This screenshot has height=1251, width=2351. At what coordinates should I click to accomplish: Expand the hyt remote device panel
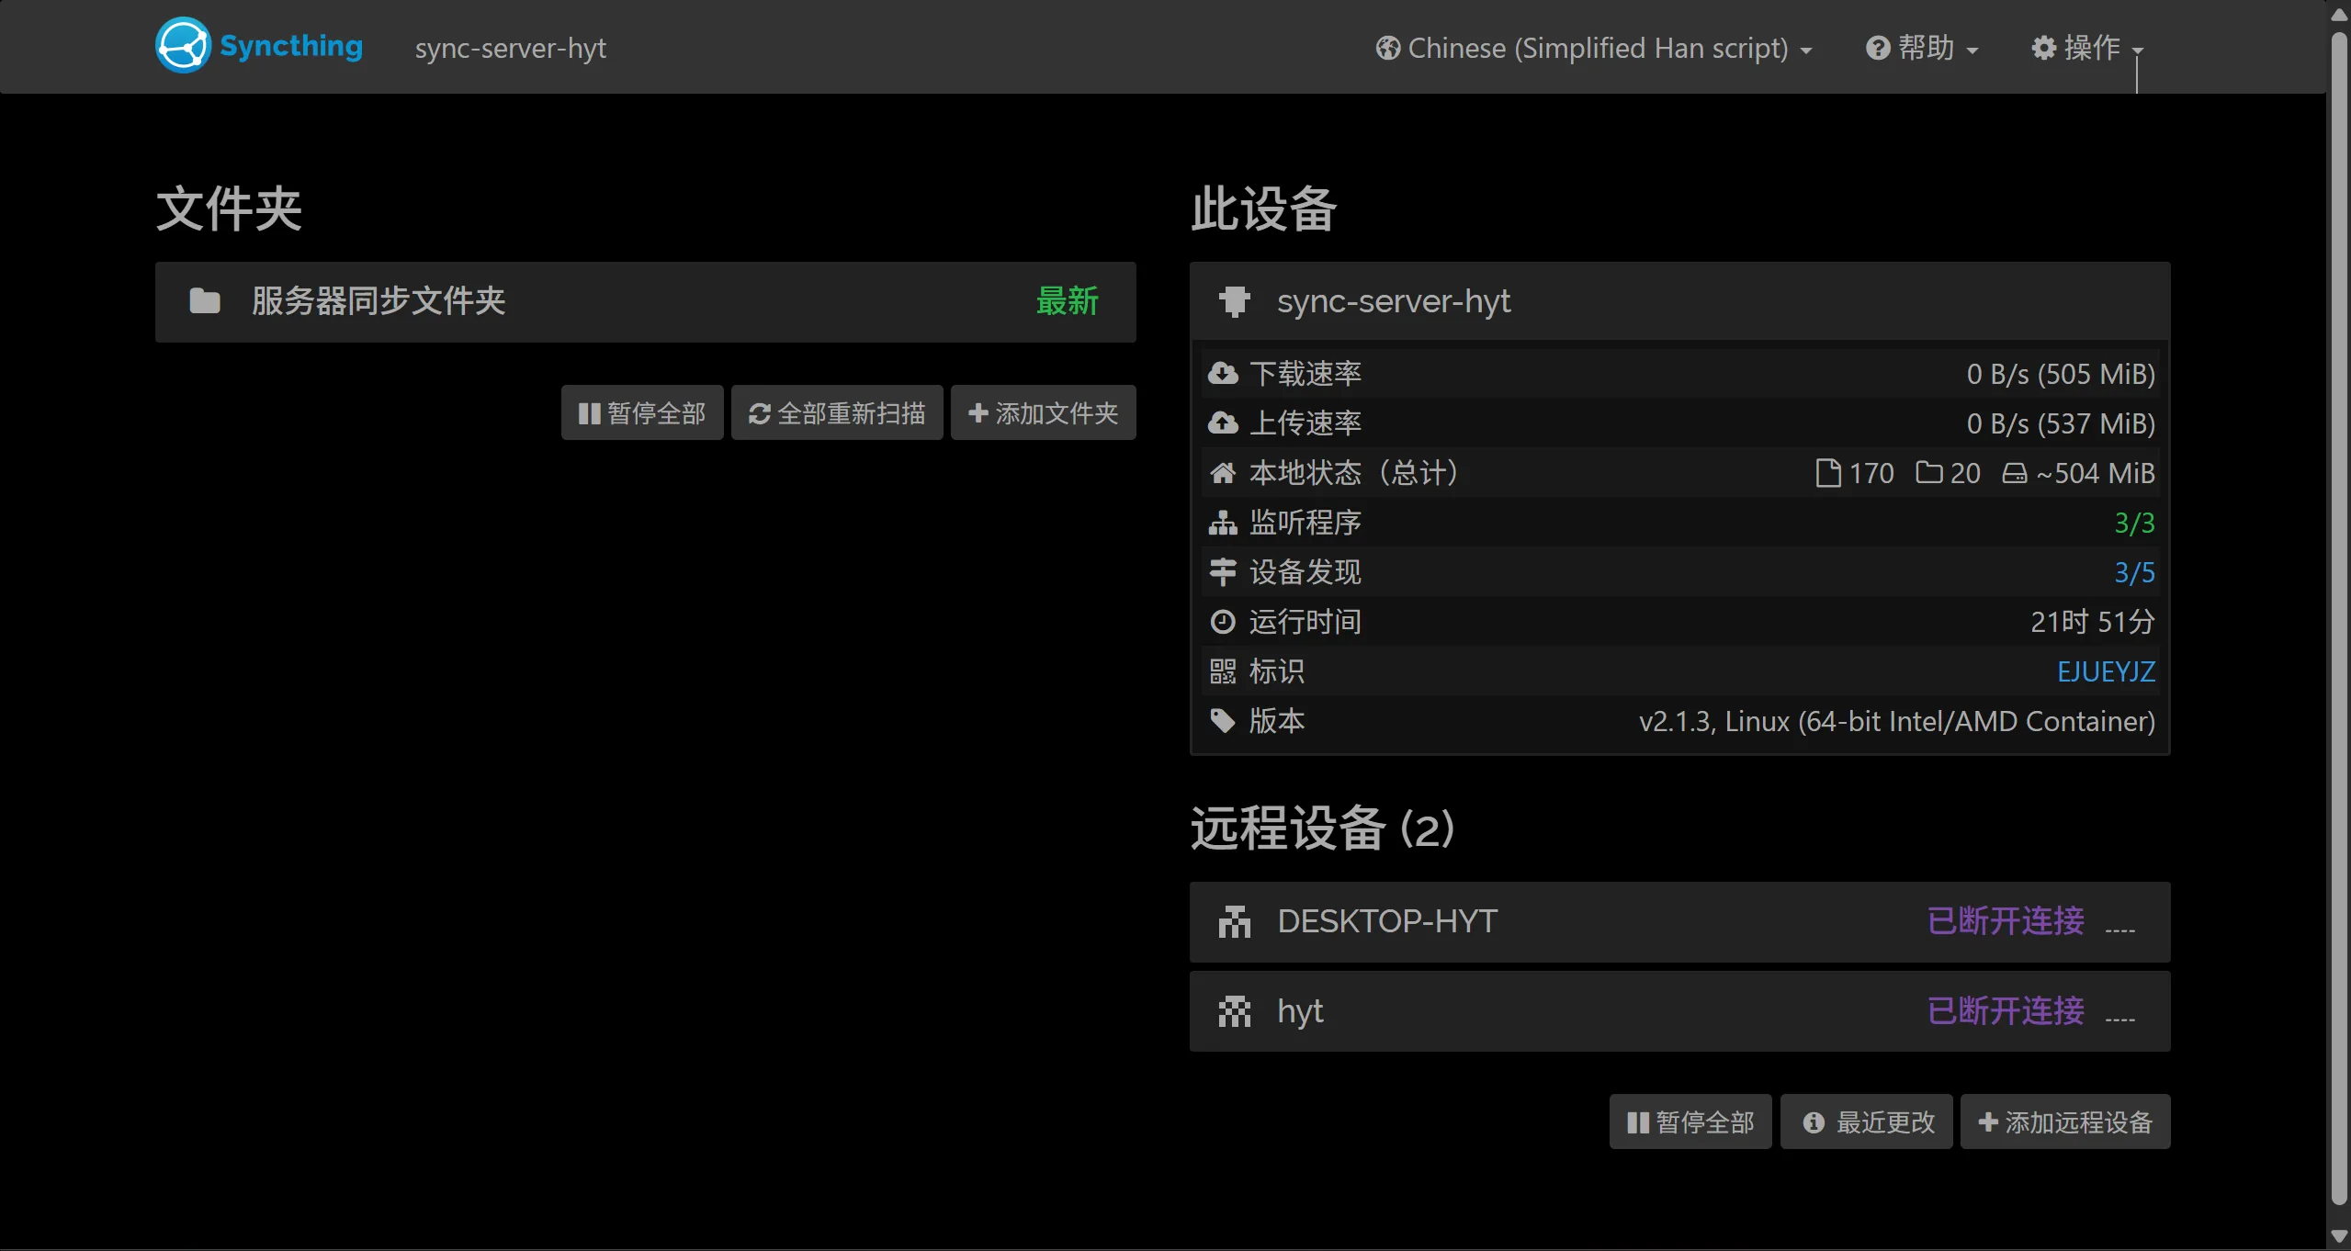coord(1680,1011)
